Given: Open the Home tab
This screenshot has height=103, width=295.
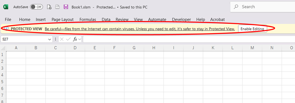Looking at the screenshot, I should click(25, 20).
